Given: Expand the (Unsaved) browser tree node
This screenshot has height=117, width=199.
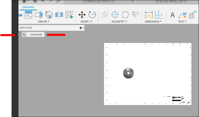Looking at the screenshot, I should 19,34.
